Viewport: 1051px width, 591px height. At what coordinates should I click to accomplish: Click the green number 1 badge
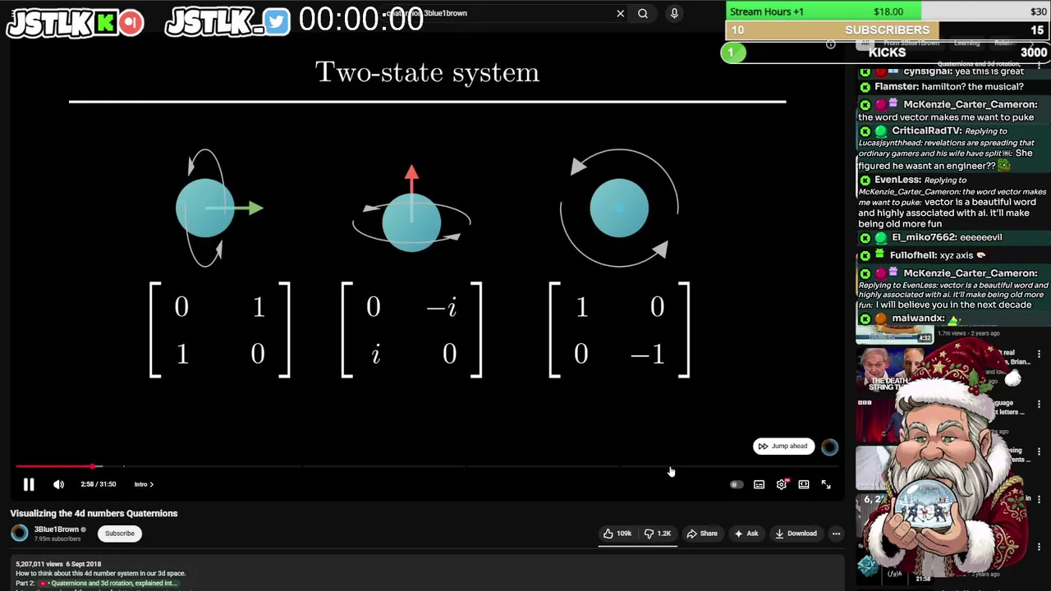point(732,53)
